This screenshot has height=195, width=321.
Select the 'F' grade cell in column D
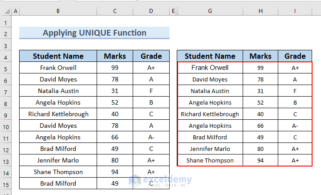point(151,91)
